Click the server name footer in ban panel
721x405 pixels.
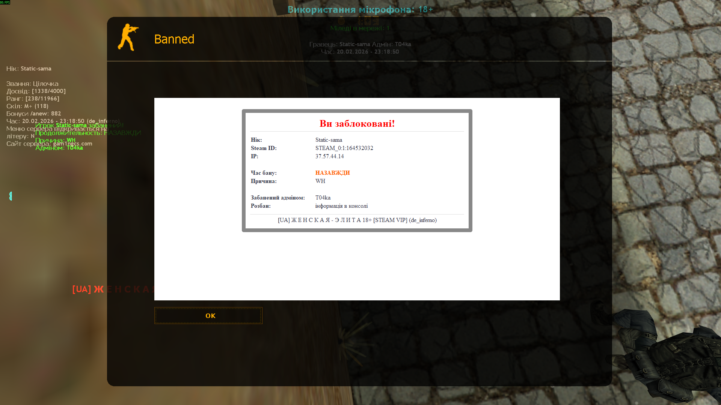point(357,220)
